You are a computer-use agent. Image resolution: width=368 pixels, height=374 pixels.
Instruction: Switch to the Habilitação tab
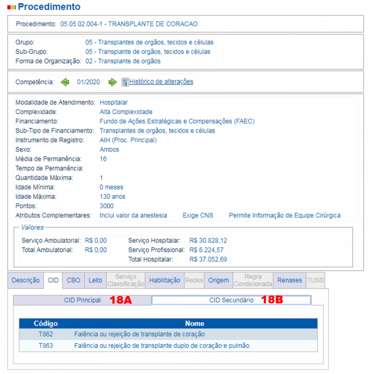coord(165,280)
